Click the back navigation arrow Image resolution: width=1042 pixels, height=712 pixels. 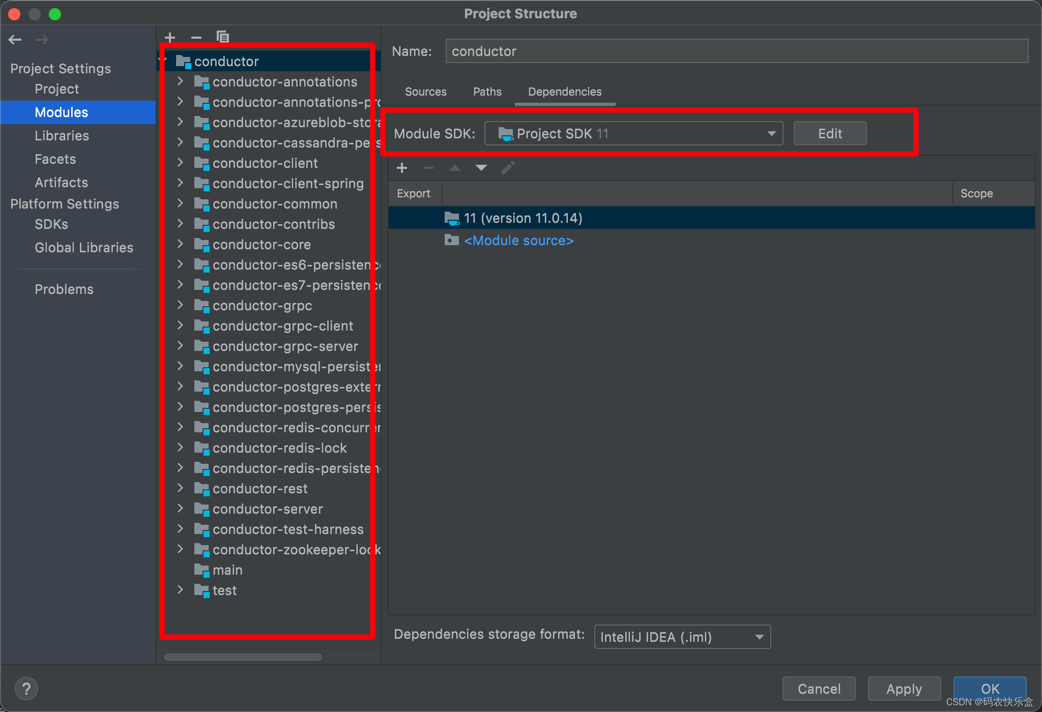pyautogui.click(x=15, y=40)
